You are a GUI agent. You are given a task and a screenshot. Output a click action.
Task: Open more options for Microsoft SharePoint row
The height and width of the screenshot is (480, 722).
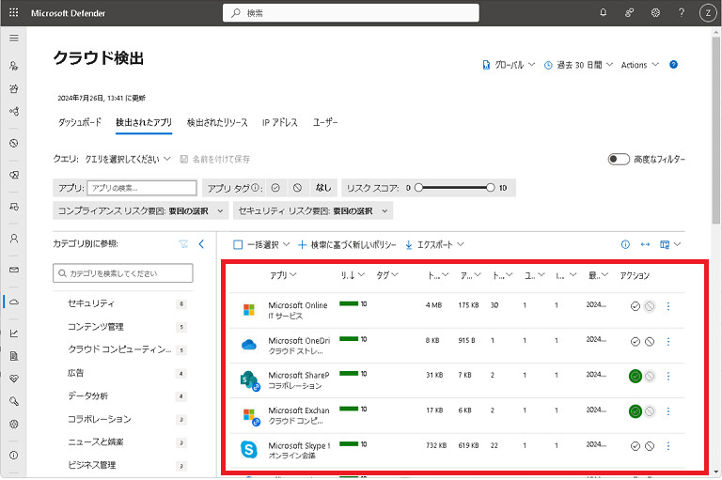(x=668, y=376)
